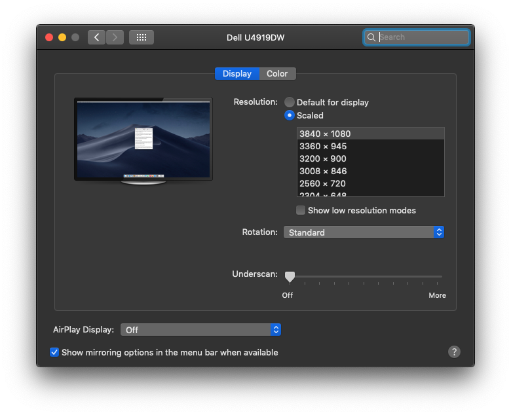This screenshot has width=511, height=415.
Task: Select Default for display radio button
Action: [290, 102]
